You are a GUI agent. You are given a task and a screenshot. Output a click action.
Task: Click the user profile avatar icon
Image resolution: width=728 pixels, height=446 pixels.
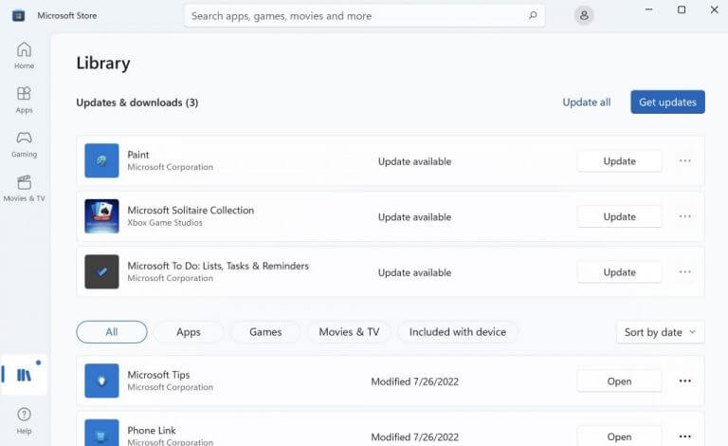[x=584, y=15]
